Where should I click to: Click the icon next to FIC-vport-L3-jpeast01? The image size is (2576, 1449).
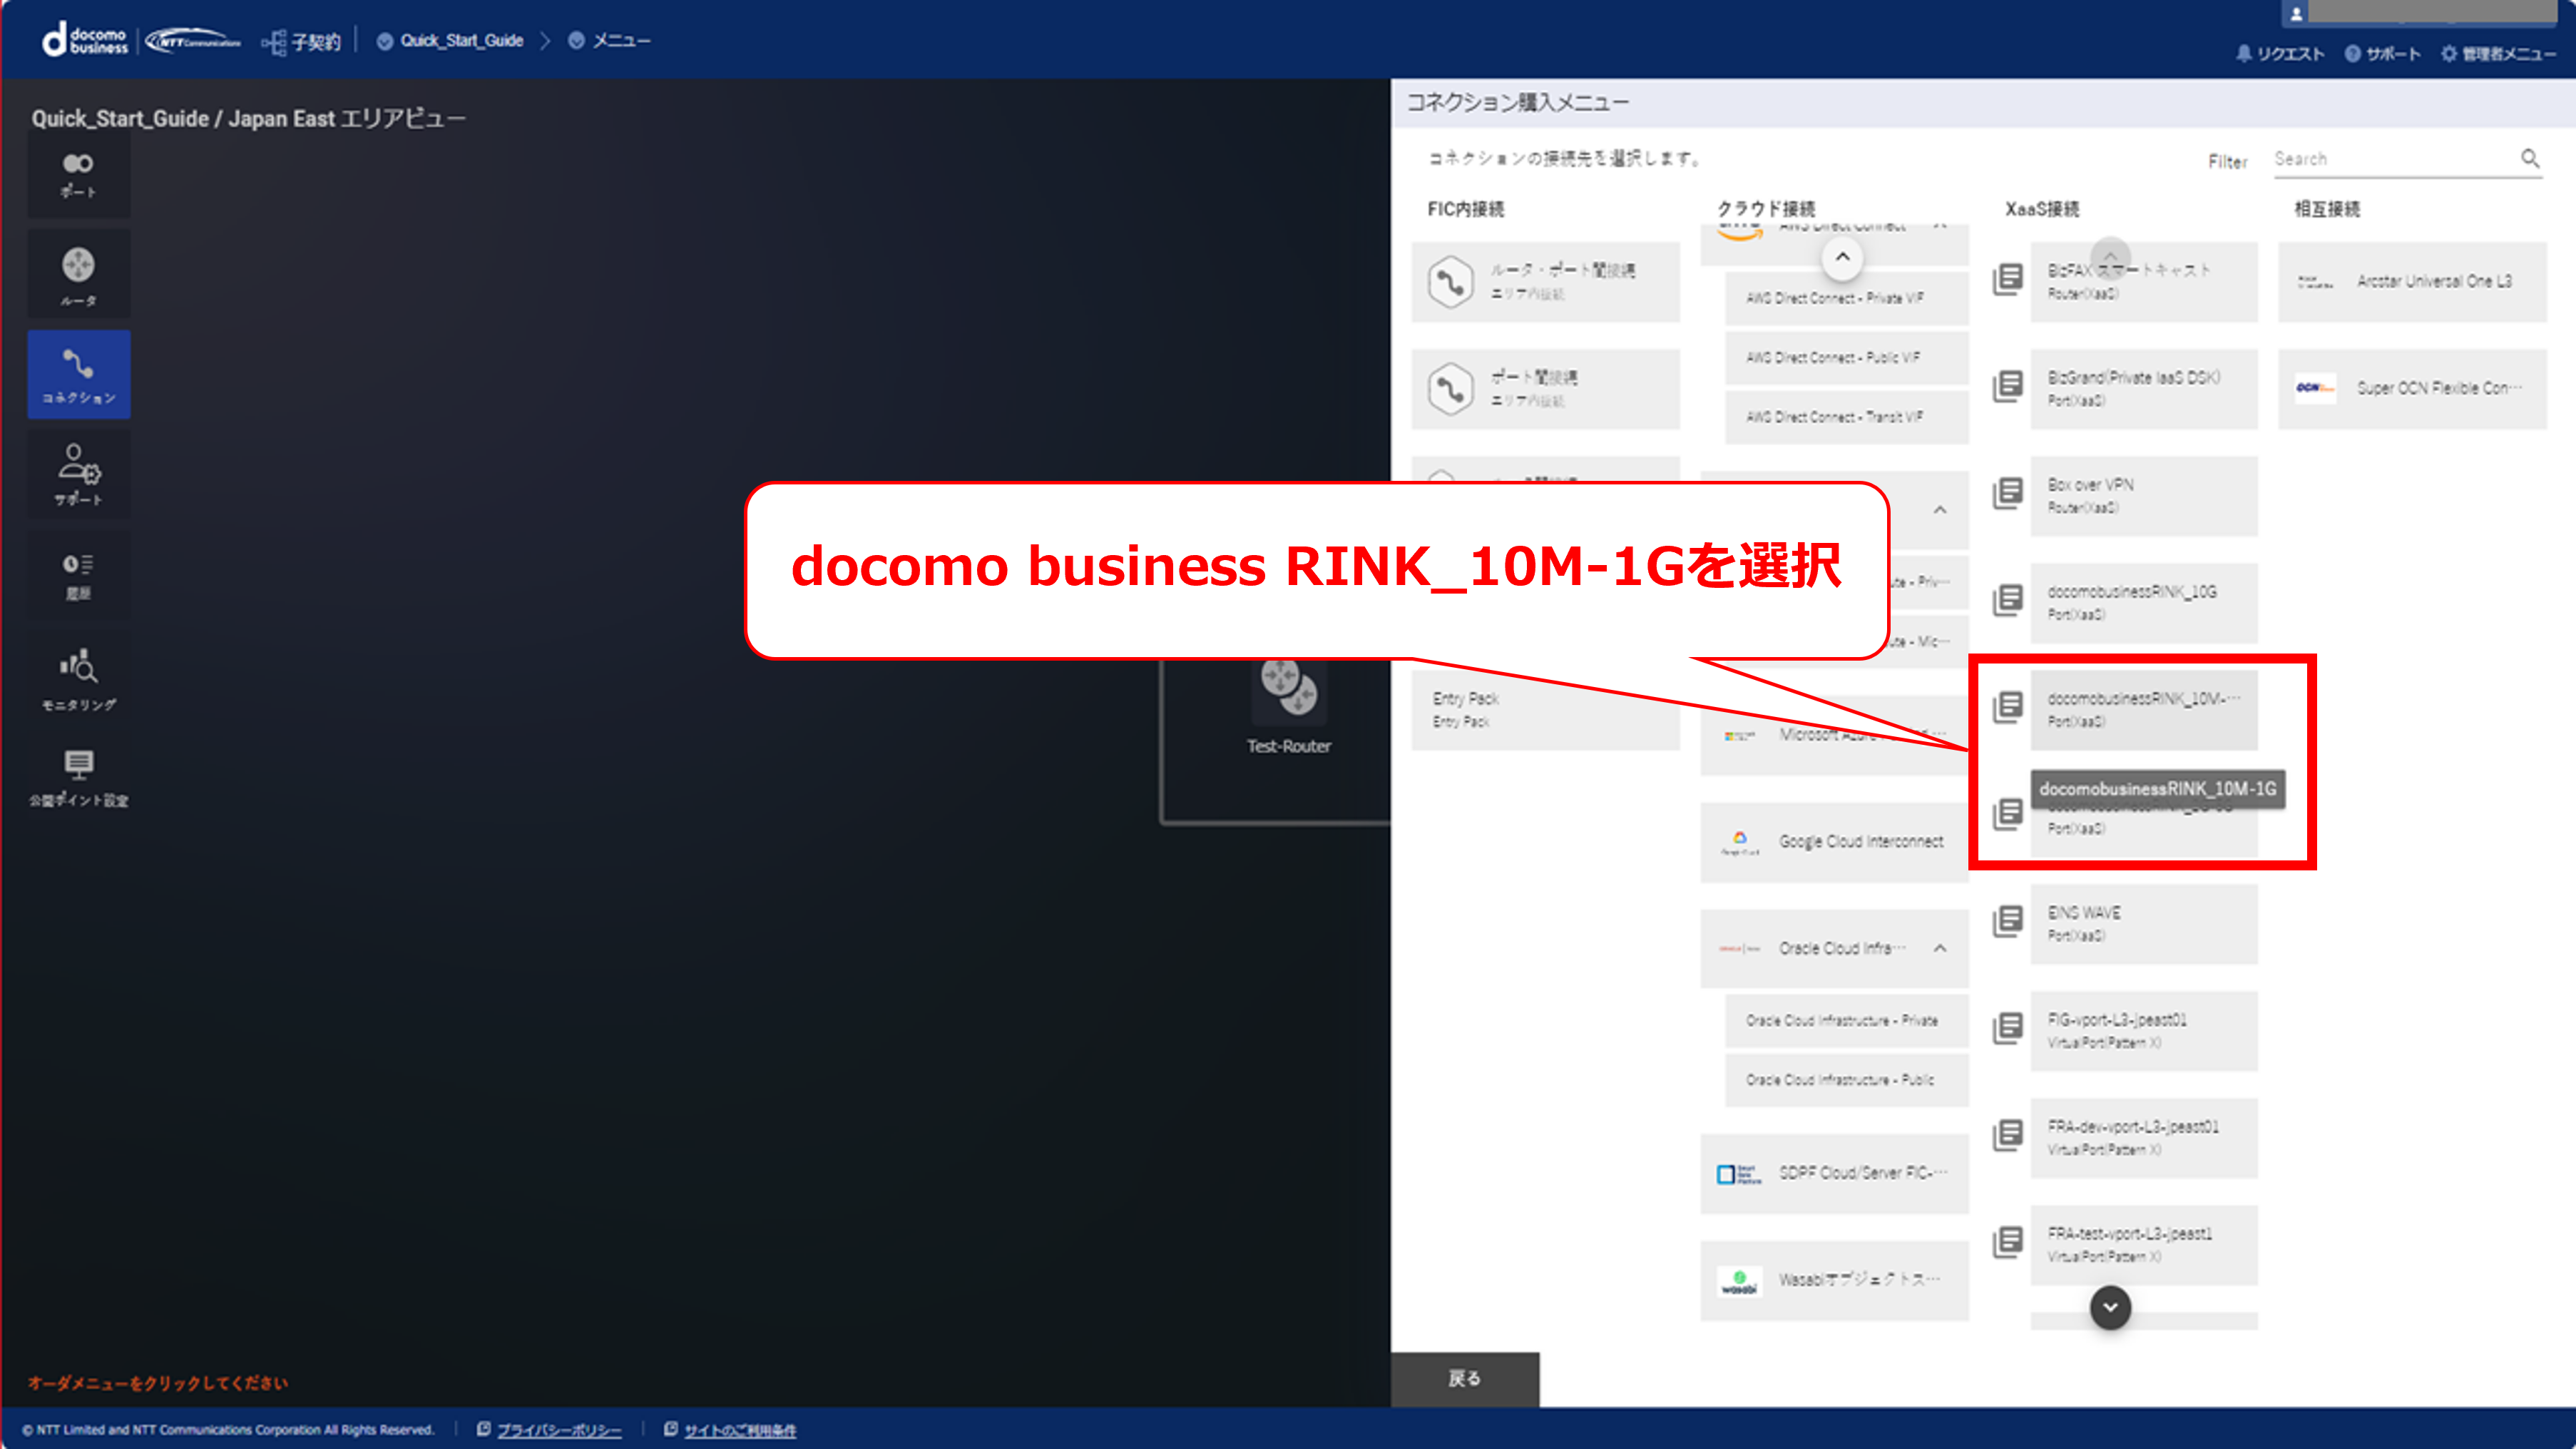[2007, 1029]
